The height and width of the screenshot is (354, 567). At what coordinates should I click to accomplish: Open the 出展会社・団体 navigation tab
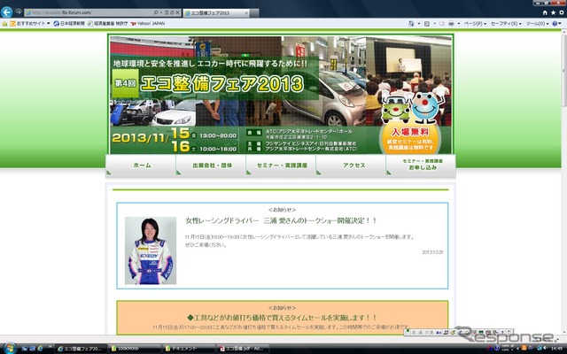pyautogui.click(x=211, y=165)
